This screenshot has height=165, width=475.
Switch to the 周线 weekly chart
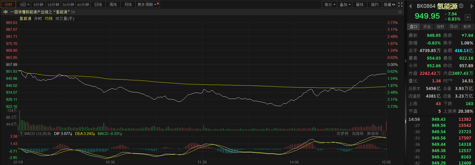(113, 5)
